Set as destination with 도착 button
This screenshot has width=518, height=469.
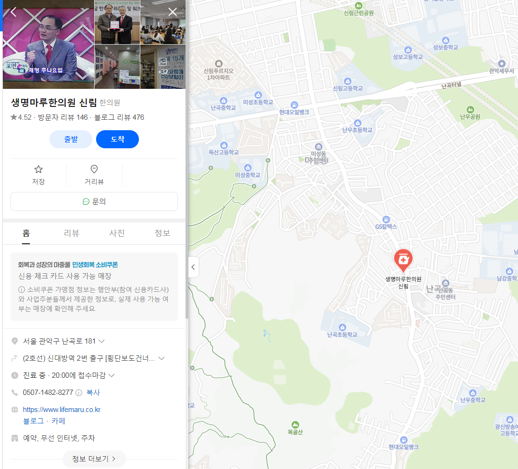(x=117, y=139)
